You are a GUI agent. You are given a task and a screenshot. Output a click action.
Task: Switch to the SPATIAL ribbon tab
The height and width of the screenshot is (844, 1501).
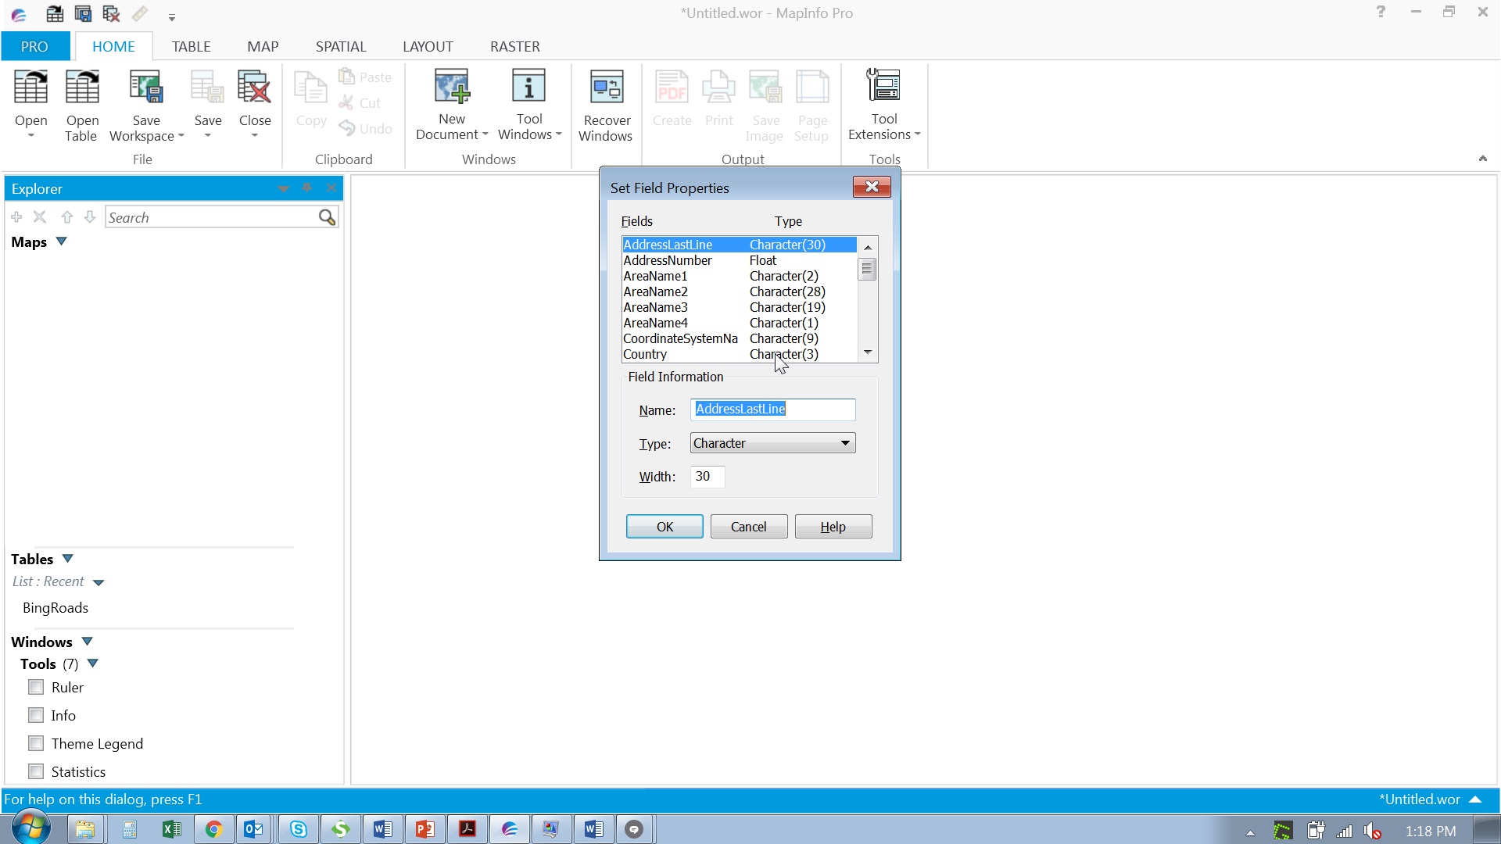click(341, 46)
